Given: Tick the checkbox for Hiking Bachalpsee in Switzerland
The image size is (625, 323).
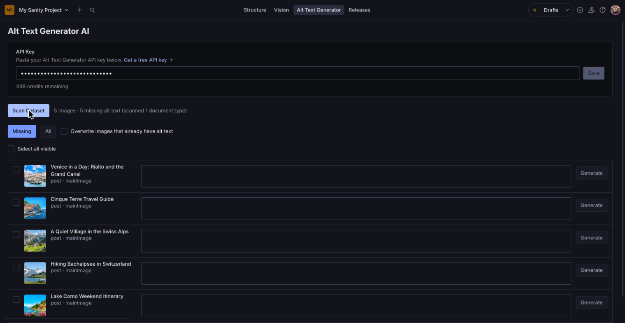Looking at the screenshot, I should click(x=16, y=267).
